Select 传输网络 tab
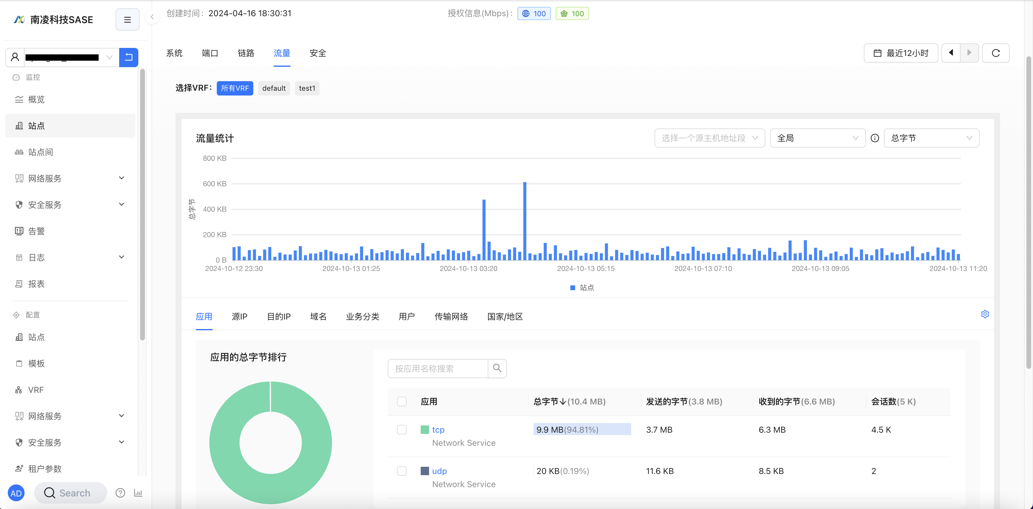The image size is (1033, 509). [x=451, y=316]
